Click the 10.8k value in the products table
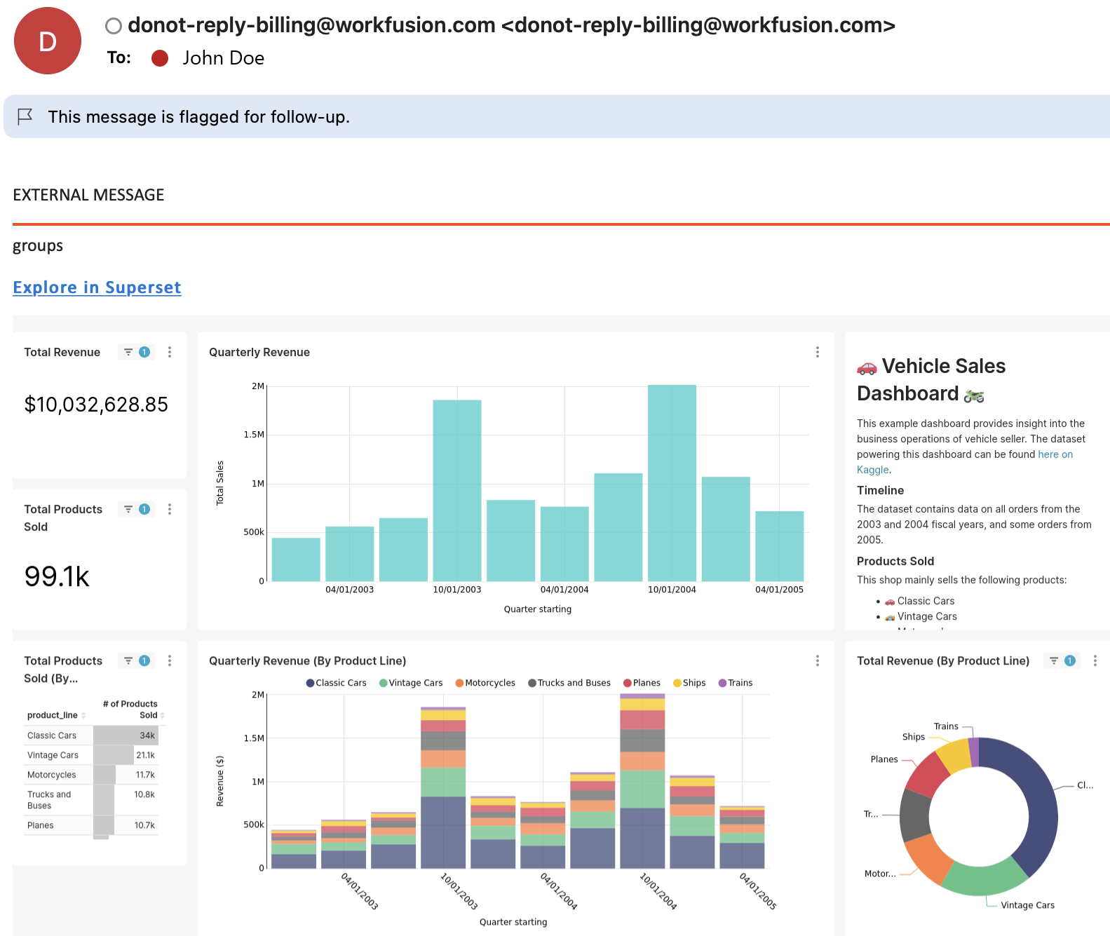This screenshot has width=1110, height=936. click(x=144, y=794)
